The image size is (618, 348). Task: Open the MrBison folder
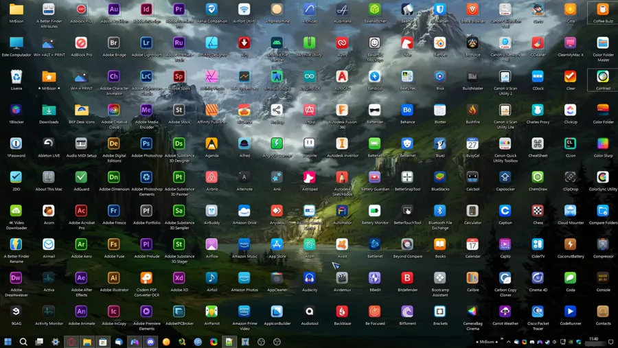pos(16,10)
